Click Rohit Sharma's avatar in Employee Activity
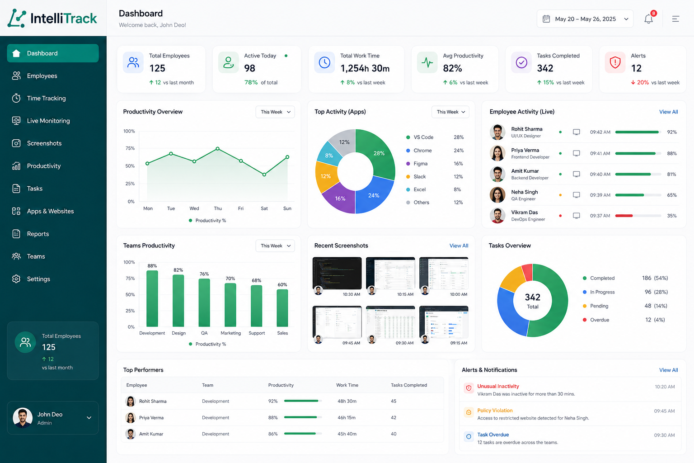Image resolution: width=694 pixels, height=463 pixels. [497, 132]
